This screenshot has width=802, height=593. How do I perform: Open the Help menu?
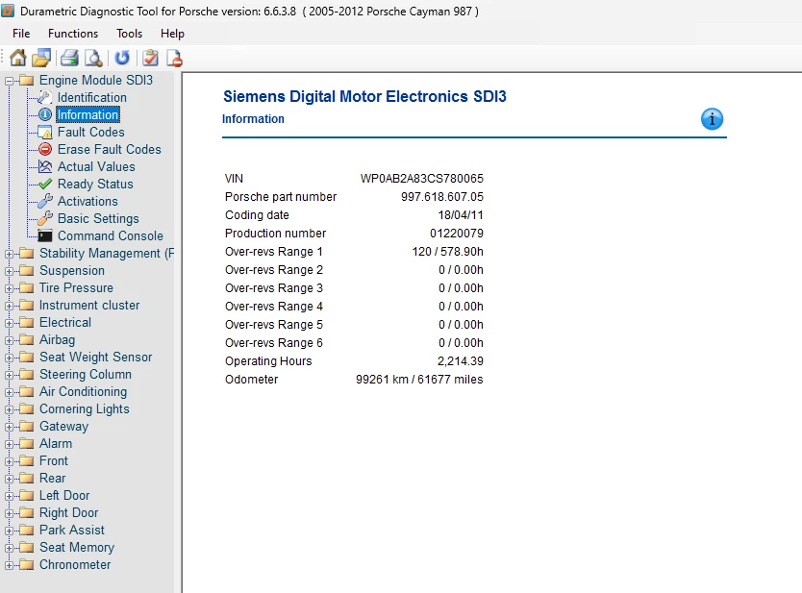[172, 34]
